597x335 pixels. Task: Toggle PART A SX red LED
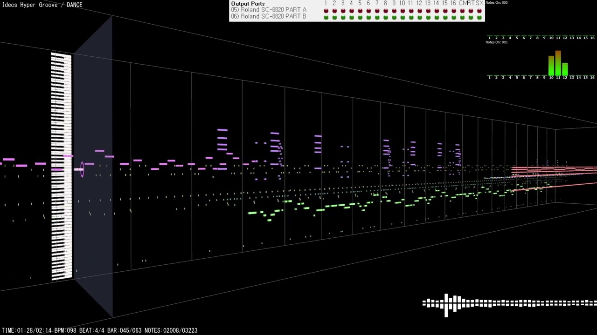click(479, 11)
